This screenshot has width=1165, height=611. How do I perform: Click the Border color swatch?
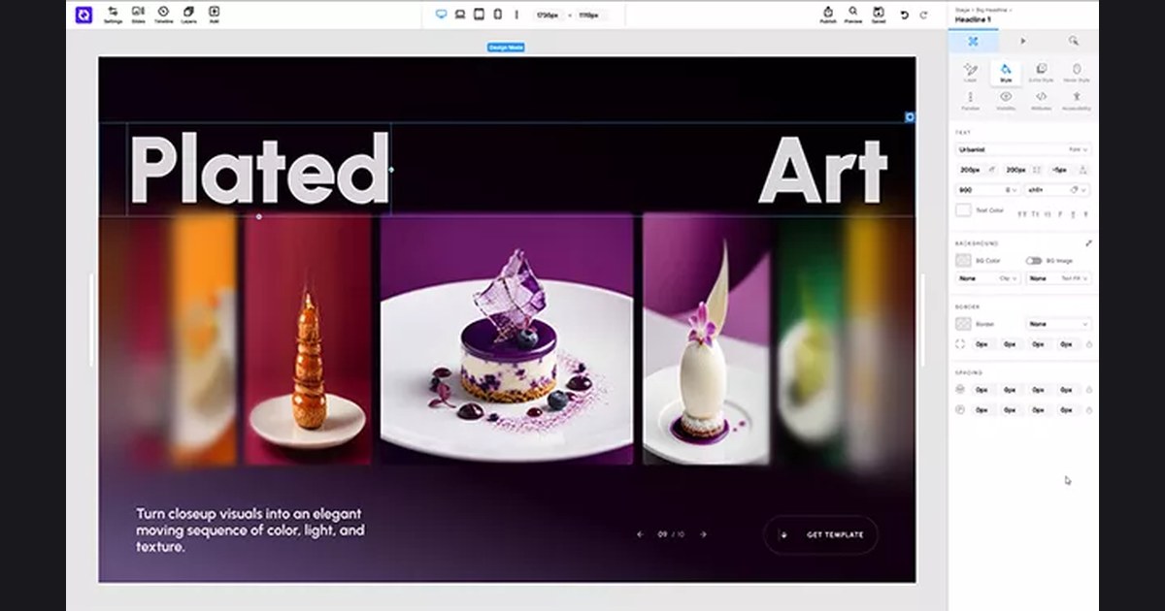pyautogui.click(x=963, y=324)
